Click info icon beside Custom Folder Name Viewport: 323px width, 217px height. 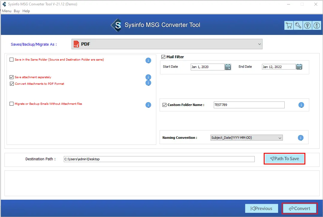point(301,105)
